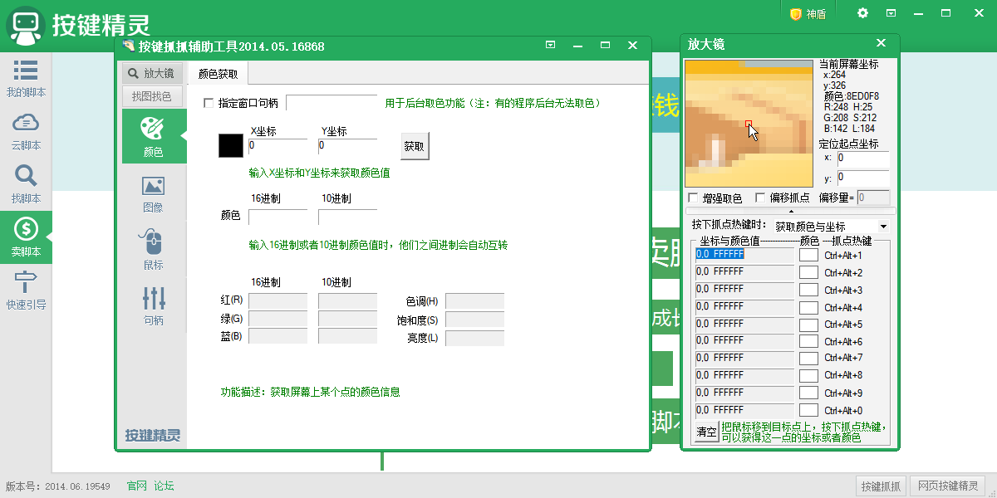Click the 偏移量 input field
This screenshot has height=498, width=997.
pos(873,198)
